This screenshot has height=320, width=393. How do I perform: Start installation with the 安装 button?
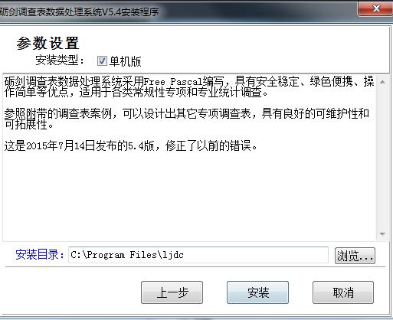point(257,292)
